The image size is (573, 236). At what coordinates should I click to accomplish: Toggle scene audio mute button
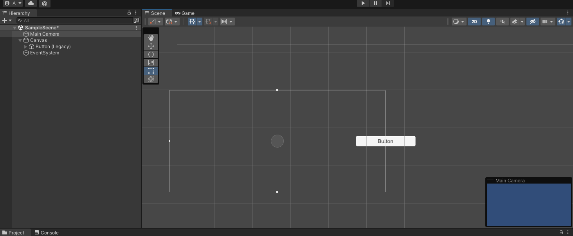pyautogui.click(x=503, y=22)
